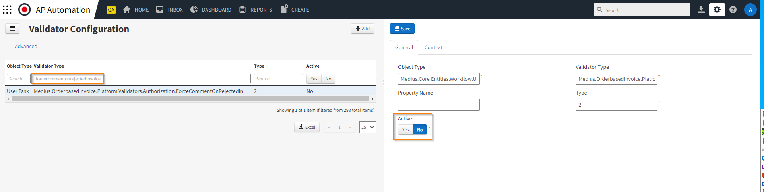Set Active toggle to No in form
The height and width of the screenshot is (192, 764).
tap(420, 130)
